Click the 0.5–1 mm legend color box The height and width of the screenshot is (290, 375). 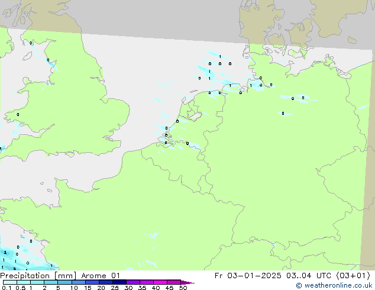(24, 282)
